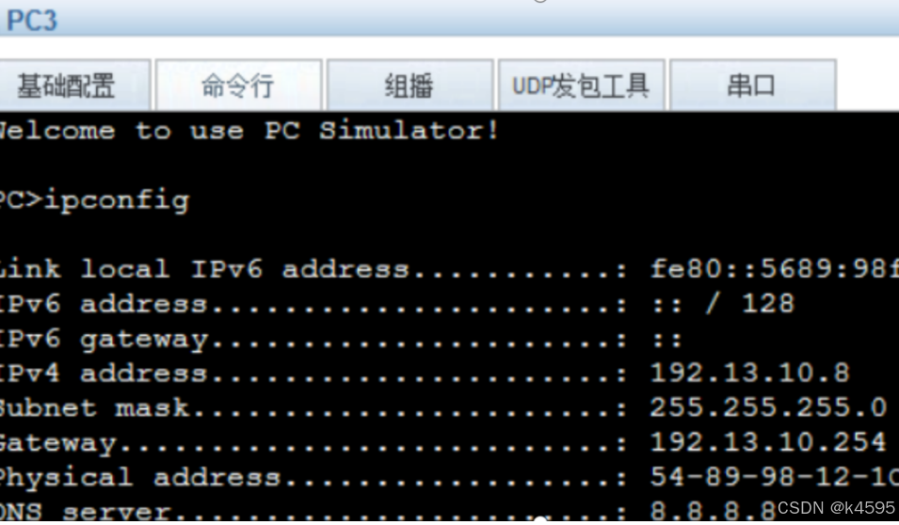Click the IPv4 address 192.13.10.8

(x=749, y=374)
